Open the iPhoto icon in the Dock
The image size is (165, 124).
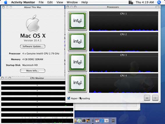88,120
